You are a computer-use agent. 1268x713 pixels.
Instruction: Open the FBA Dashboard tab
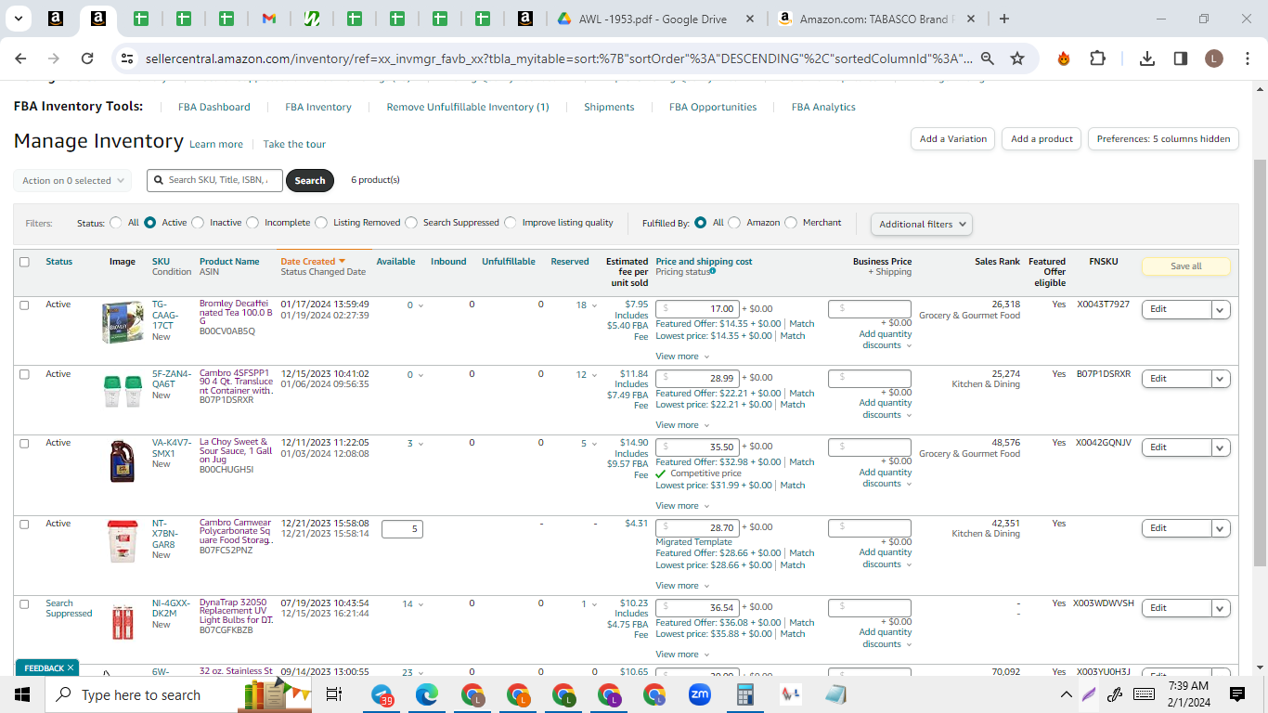click(214, 107)
